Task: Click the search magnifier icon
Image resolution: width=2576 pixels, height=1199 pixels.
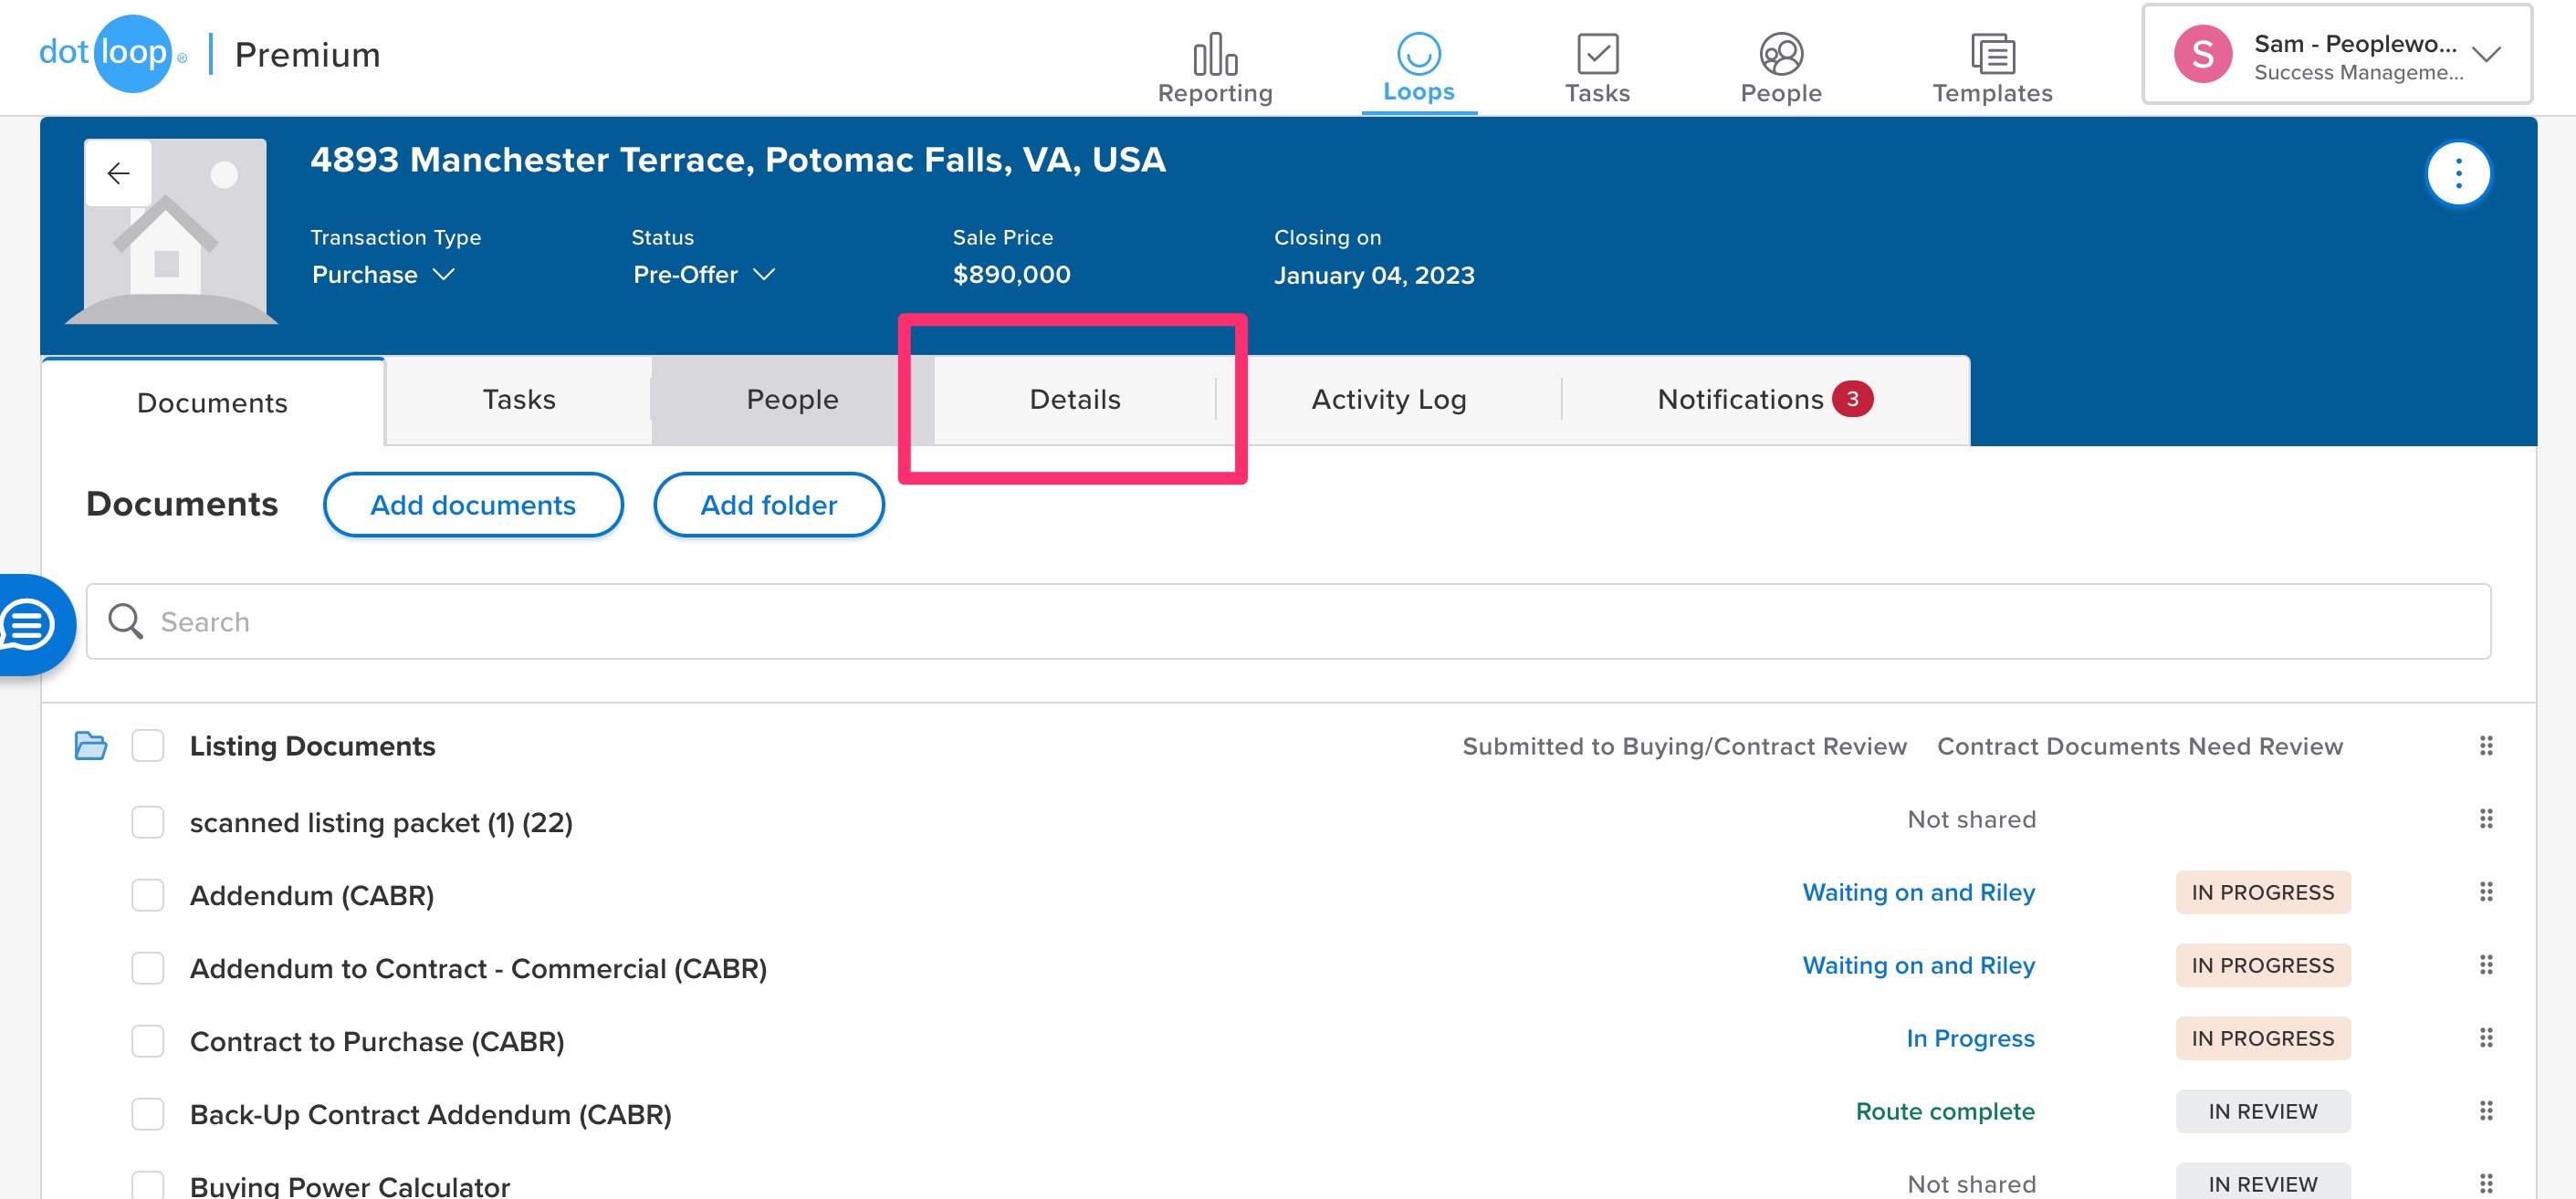Action: pyautogui.click(x=125, y=621)
